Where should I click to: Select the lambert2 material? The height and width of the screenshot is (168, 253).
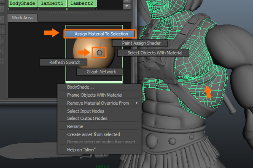pyautogui.click(x=82, y=3)
